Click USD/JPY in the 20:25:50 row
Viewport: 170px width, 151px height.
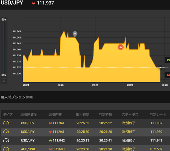tap(28, 132)
